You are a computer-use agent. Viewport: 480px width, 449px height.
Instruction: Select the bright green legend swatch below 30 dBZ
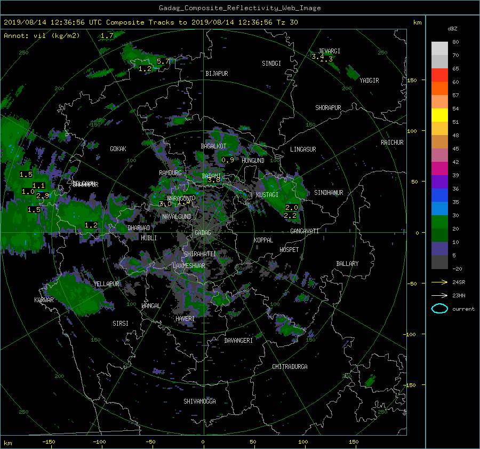[x=439, y=222]
